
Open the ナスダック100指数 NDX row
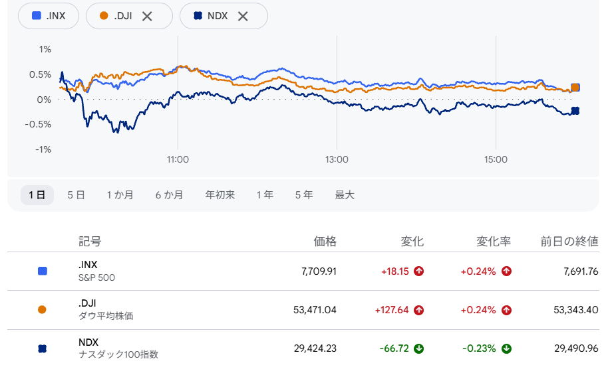point(303,348)
